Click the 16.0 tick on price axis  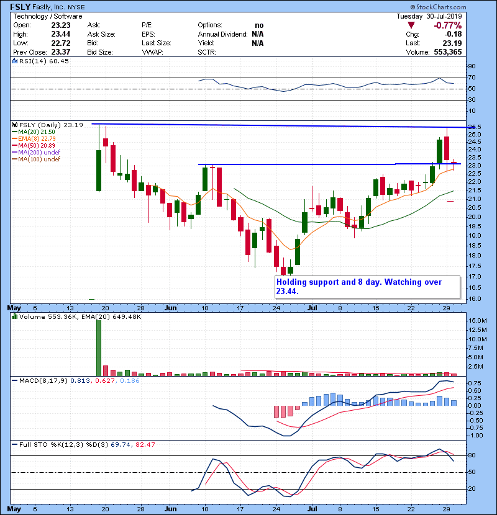pos(475,299)
